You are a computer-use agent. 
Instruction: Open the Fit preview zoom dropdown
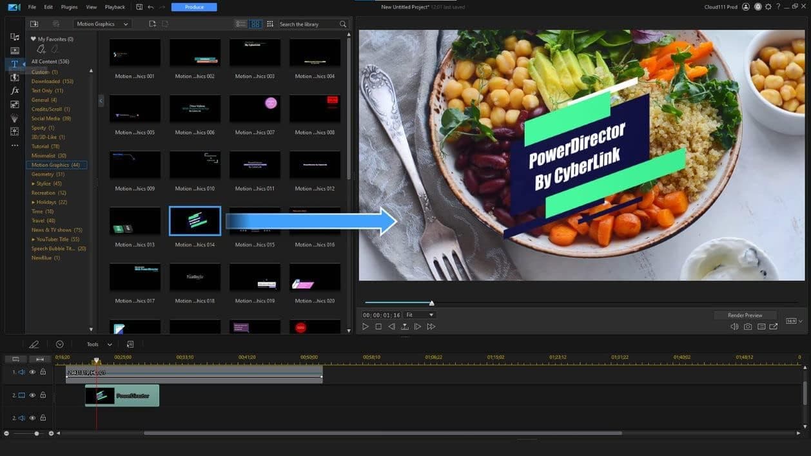[x=419, y=315]
